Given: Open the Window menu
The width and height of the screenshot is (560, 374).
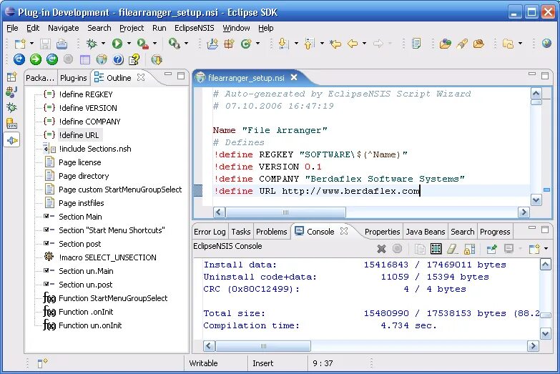Looking at the screenshot, I should coord(236,28).
